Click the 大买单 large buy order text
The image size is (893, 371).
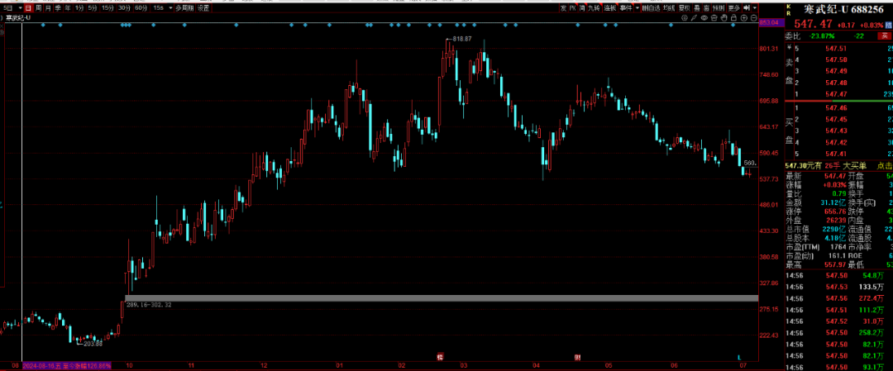tap(854, 165)
